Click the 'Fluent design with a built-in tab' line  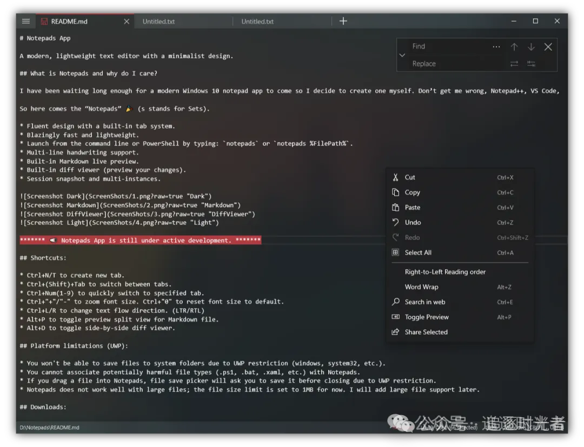(x=97, y=126)
